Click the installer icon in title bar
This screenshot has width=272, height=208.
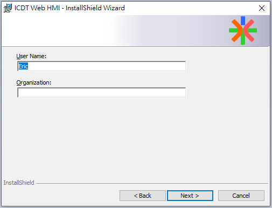point(8,8)
